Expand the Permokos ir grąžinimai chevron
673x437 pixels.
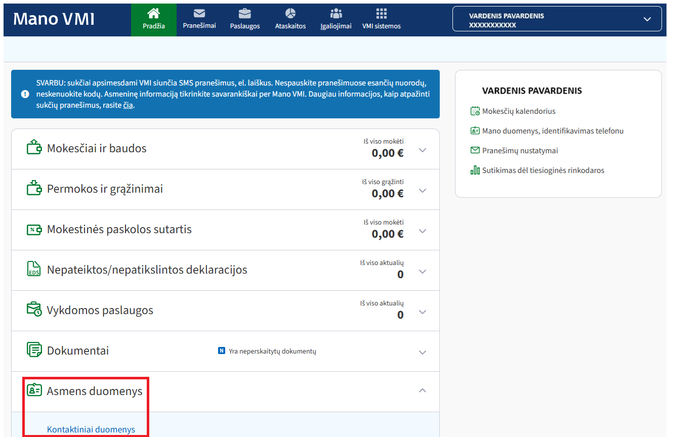point(423,191)
